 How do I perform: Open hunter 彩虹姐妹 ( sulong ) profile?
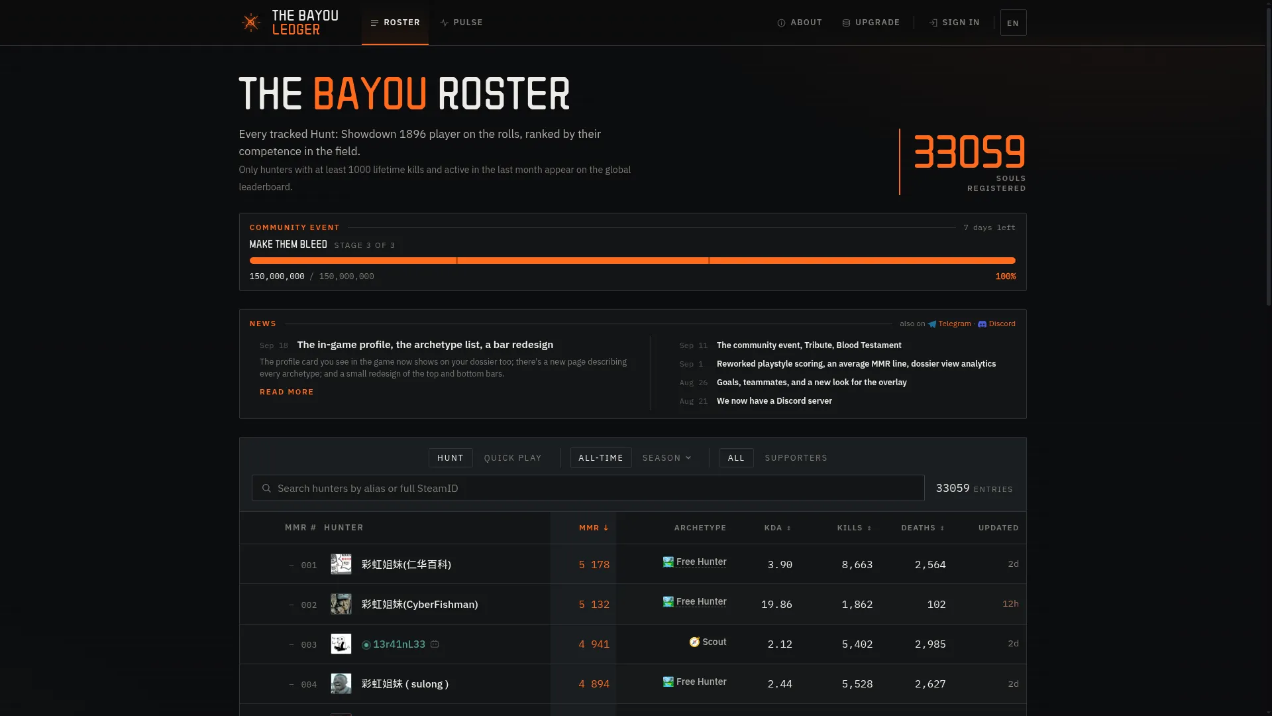click(405, 684)
